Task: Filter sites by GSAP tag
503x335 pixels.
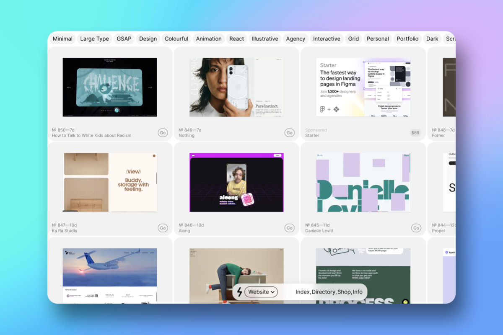Action: (124, 39)
